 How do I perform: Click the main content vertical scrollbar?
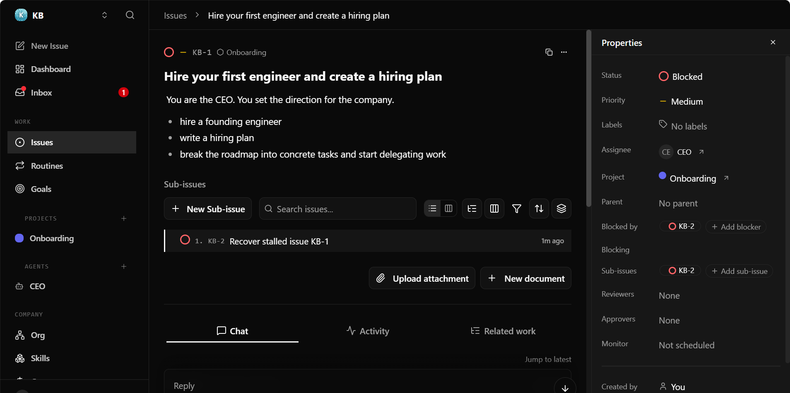click(589, 118)
